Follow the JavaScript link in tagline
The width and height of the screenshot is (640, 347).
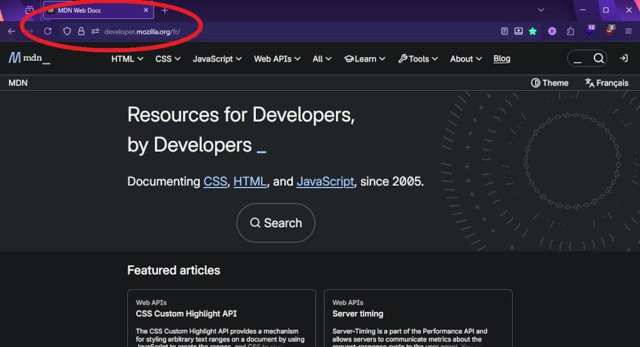325,181
